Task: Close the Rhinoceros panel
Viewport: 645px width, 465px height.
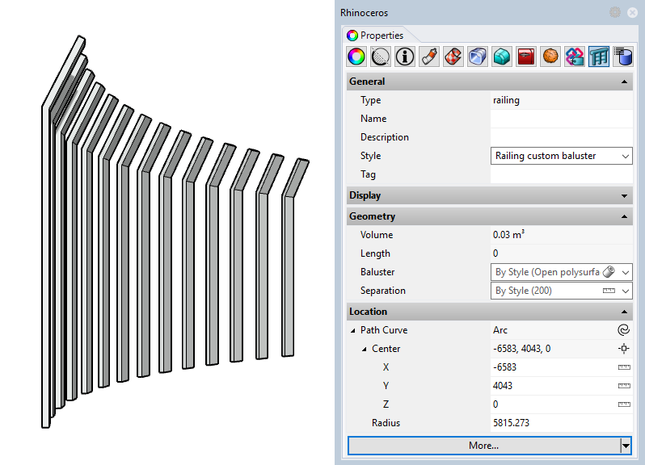Action: click(633, 12)
